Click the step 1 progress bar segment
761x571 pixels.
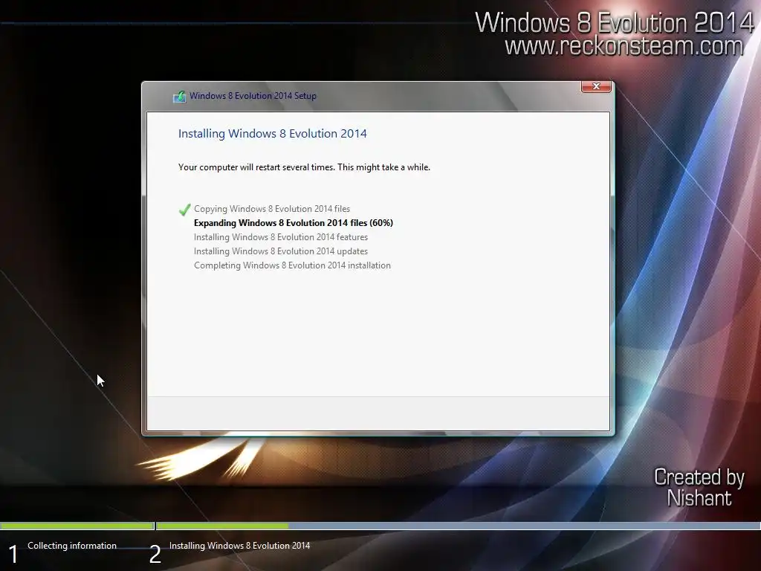pyautogui.click(x=77, y=526)
